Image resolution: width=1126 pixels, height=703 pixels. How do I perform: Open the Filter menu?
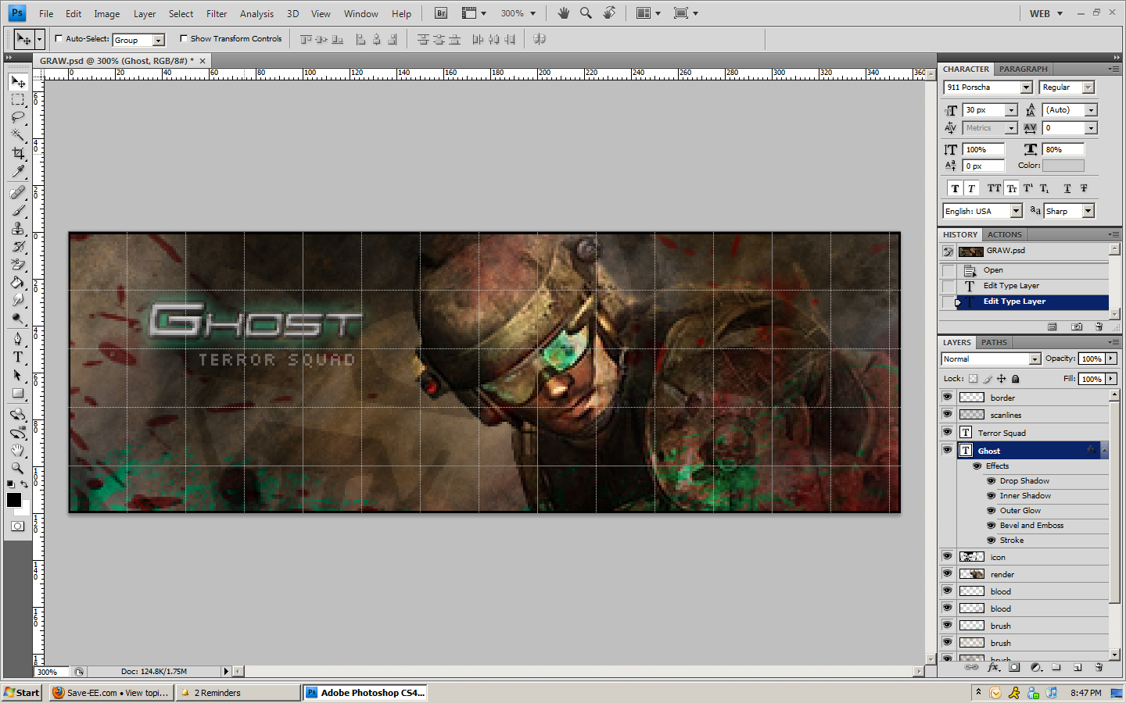(x=217, y=13)
